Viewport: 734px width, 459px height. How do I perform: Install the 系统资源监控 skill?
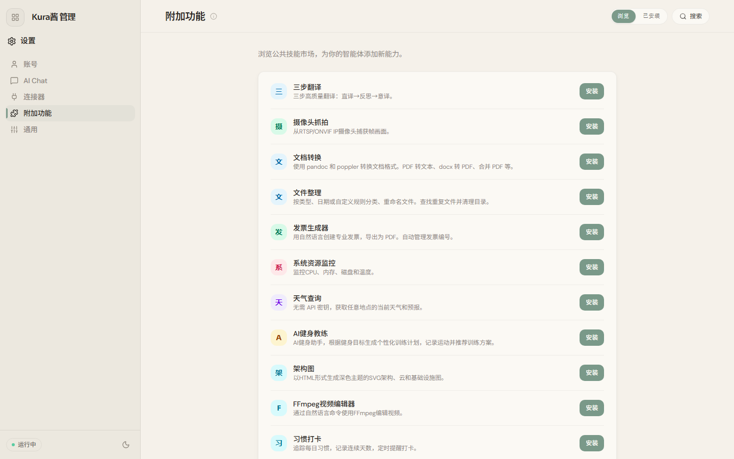(592, 267)
